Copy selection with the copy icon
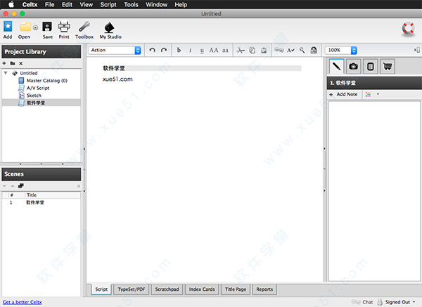 click(252, 51)
